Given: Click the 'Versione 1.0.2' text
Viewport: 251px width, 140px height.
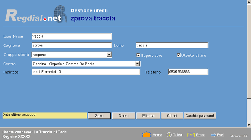Looking at the screenshot, I should point(239,136).
